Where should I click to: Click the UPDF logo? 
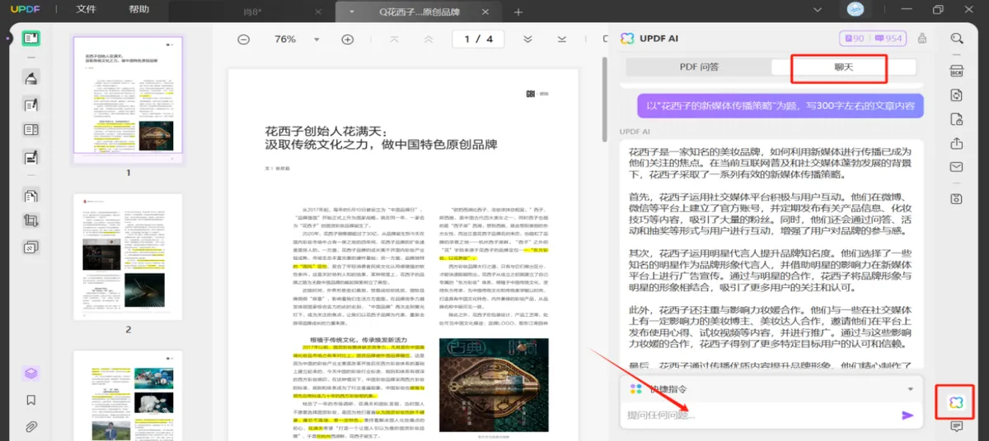pyautogui.click(x=25, y=10)
